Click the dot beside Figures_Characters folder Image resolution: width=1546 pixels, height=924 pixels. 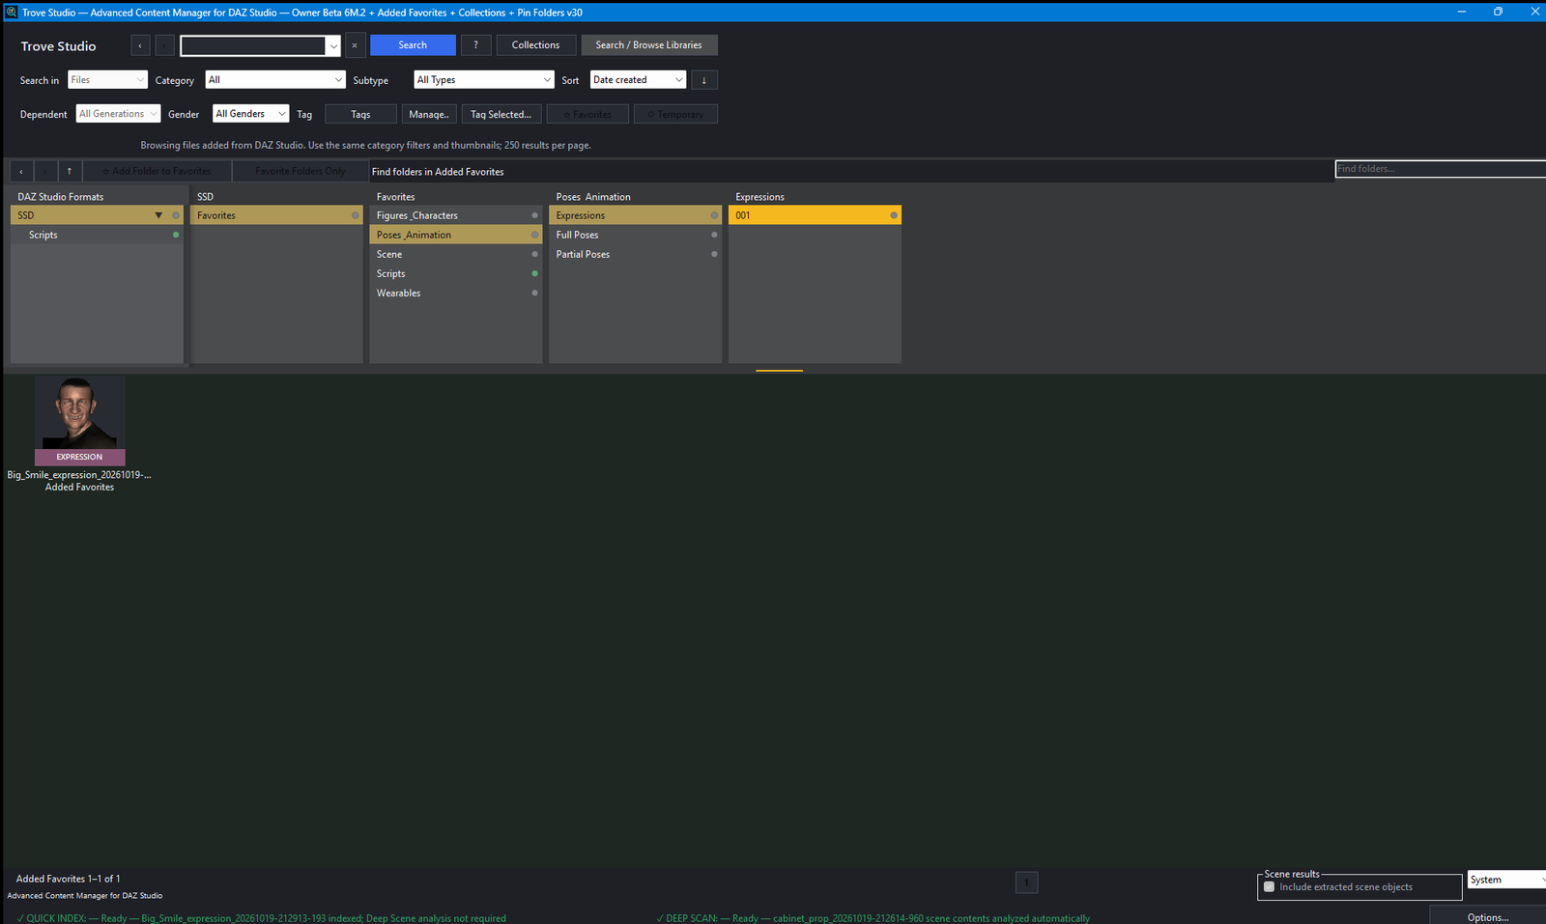tap(534, 215)
